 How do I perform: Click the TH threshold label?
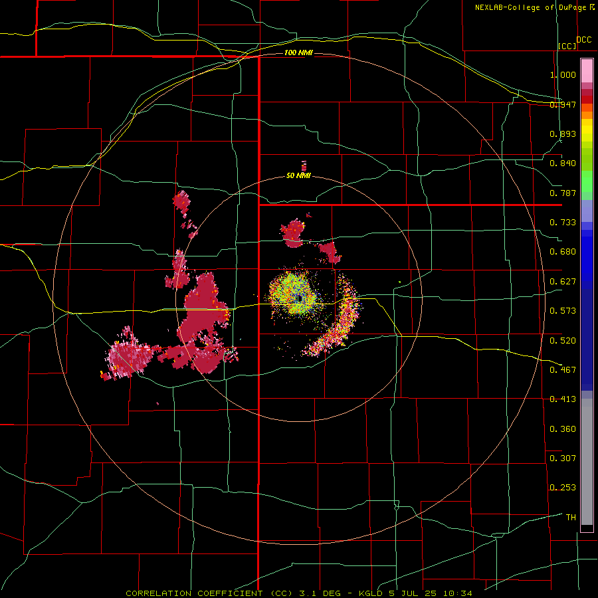pyautogui.click(x=571, y=518)
